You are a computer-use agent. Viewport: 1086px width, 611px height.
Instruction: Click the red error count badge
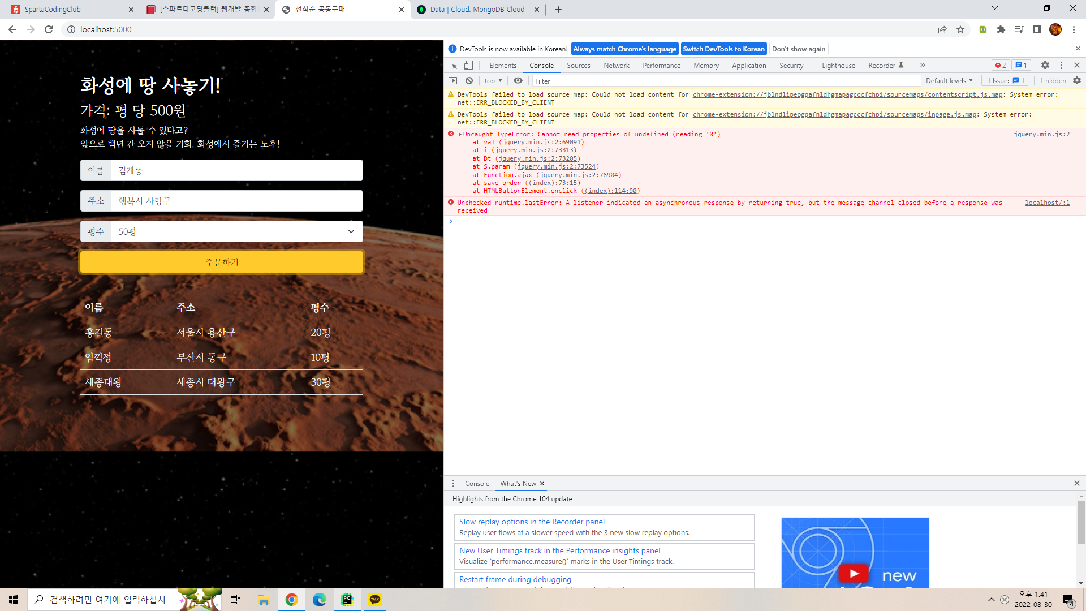pyautogui.click(x=1001, y=66)
